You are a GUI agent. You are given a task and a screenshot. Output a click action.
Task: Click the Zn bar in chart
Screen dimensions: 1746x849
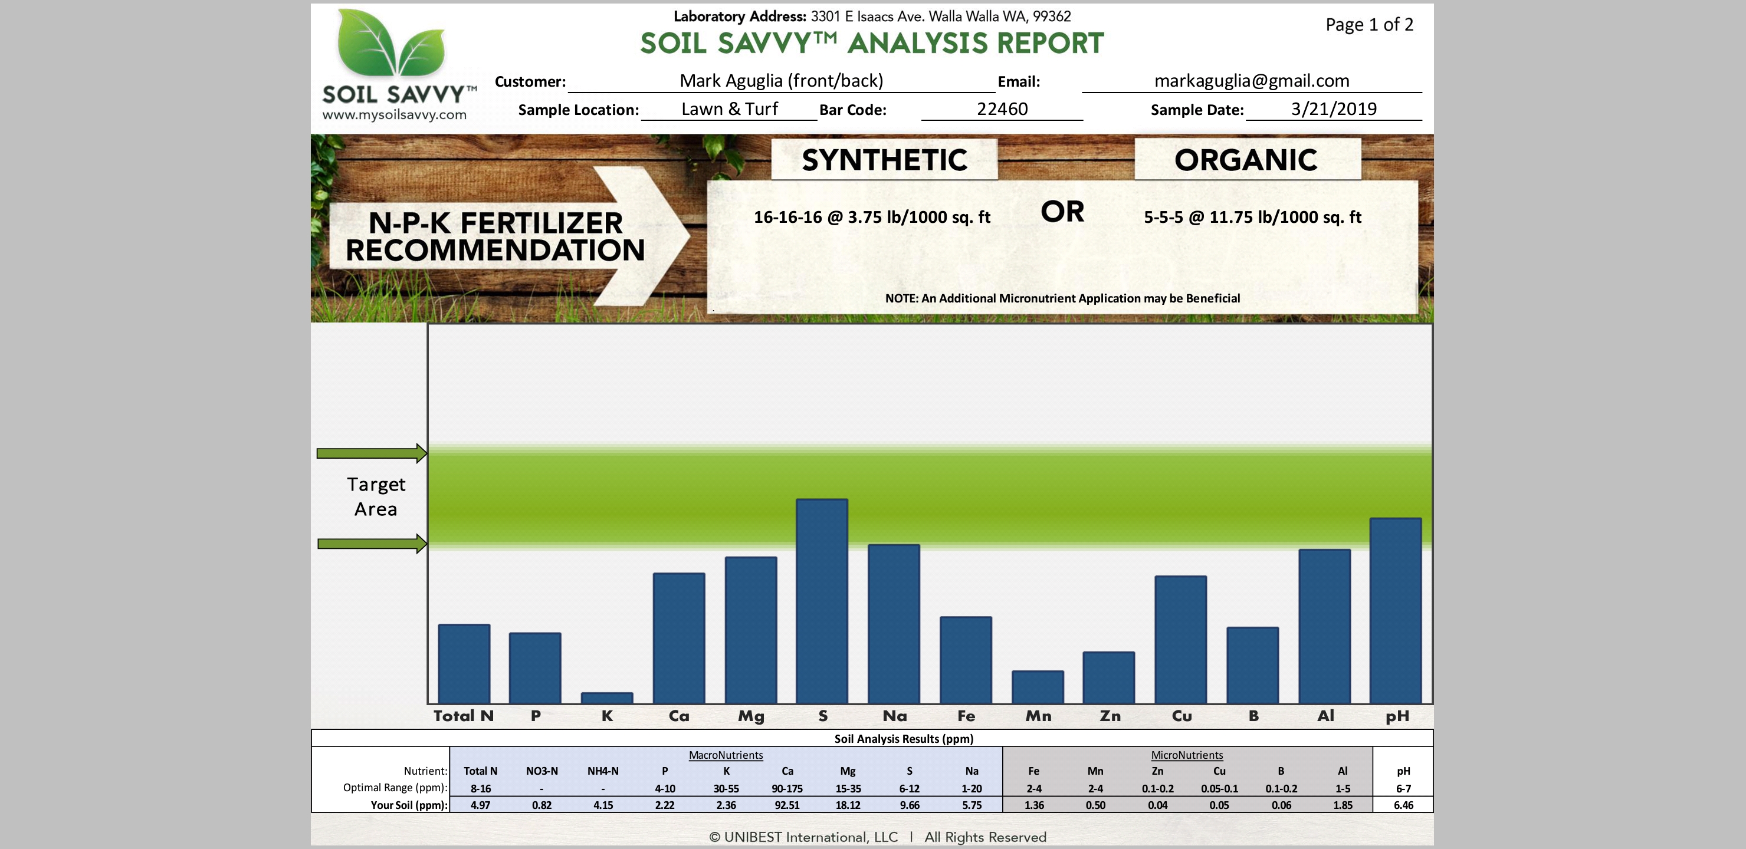pyautogui.click(x=1108, y=677)
